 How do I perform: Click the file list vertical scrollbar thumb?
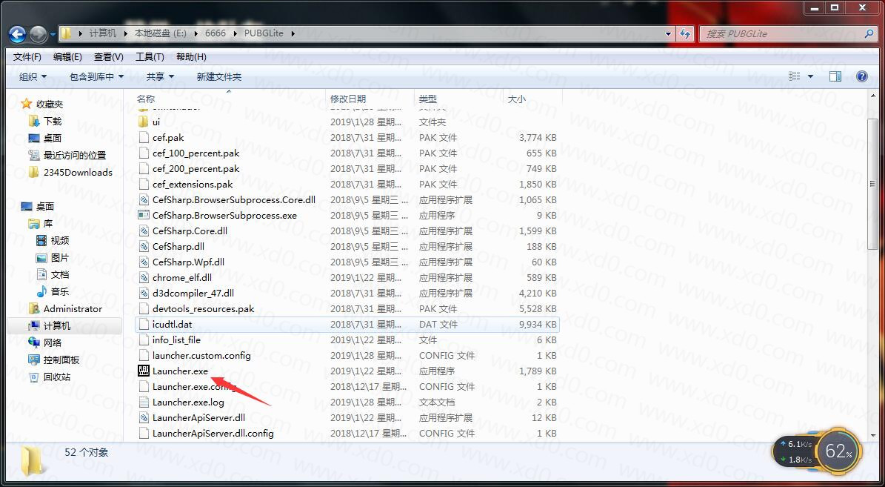(873, 184)
